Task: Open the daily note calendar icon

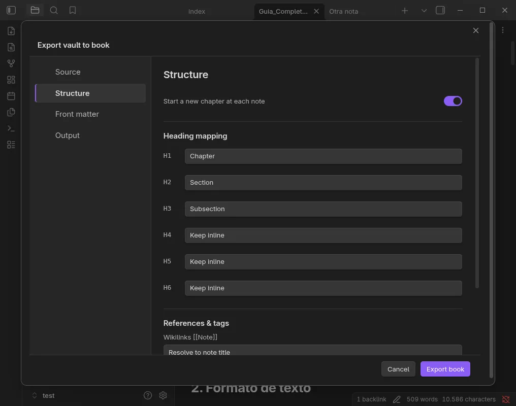Action: click(11, 96)
